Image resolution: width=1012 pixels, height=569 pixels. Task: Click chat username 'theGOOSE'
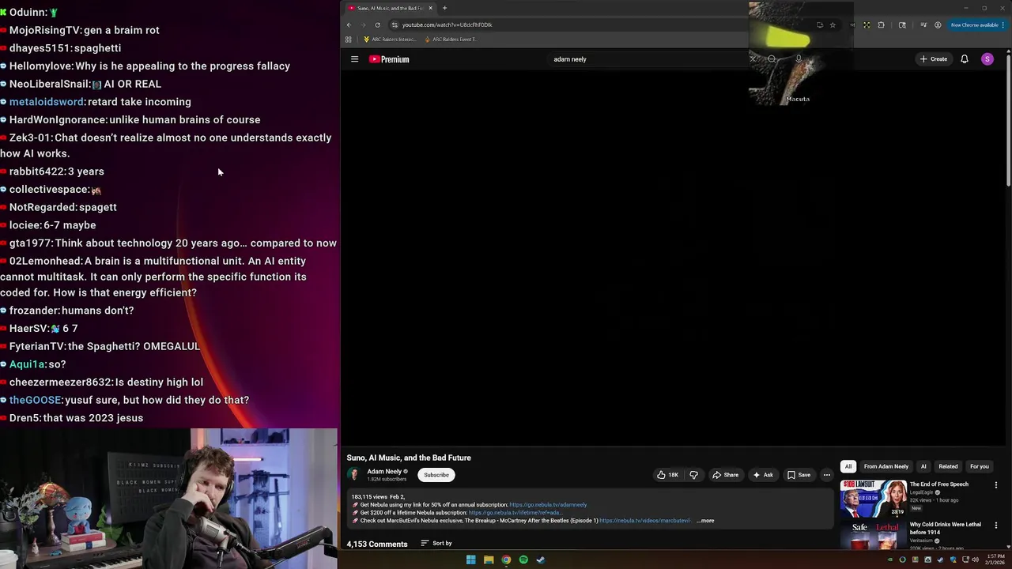35,400
